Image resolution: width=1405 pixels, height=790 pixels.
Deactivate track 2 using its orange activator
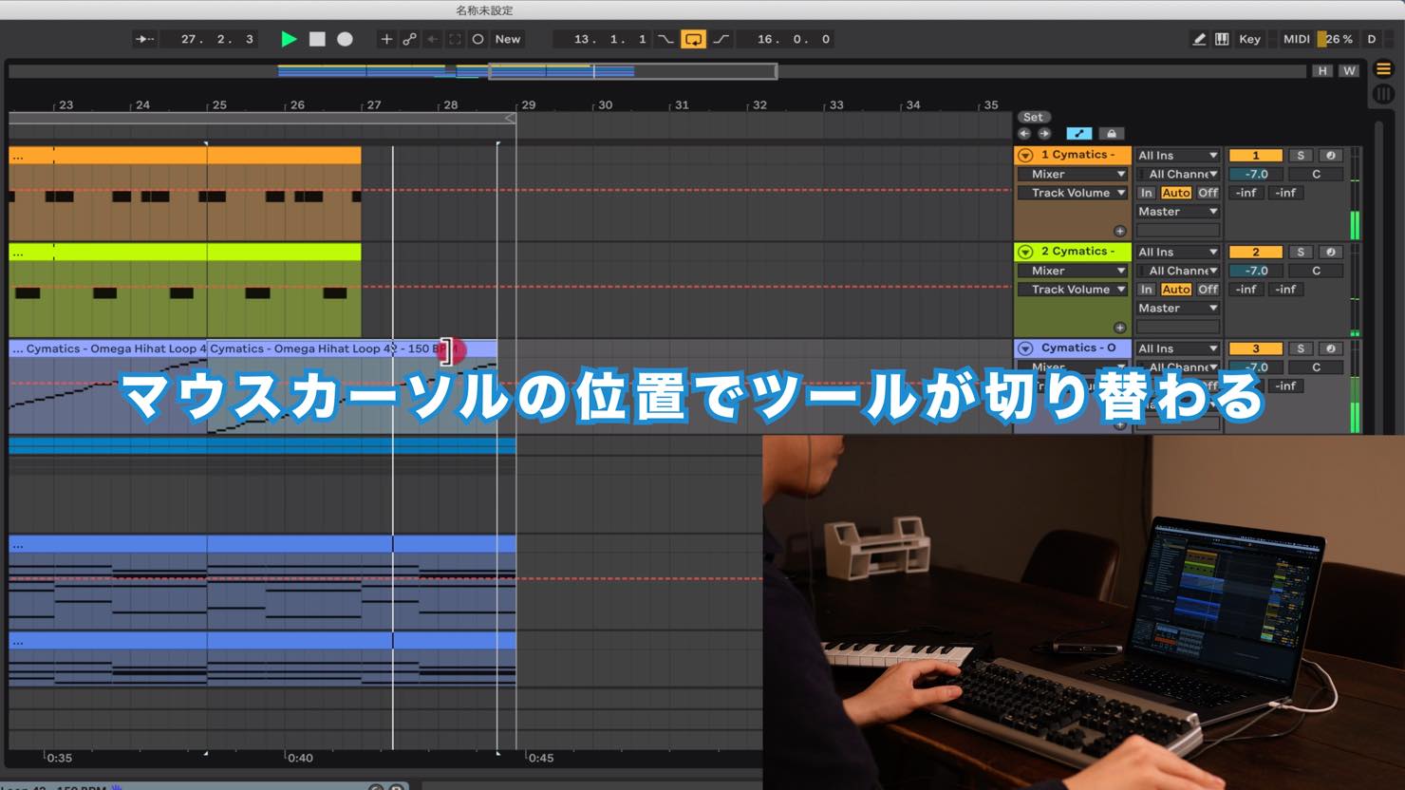pos(1255,253)
